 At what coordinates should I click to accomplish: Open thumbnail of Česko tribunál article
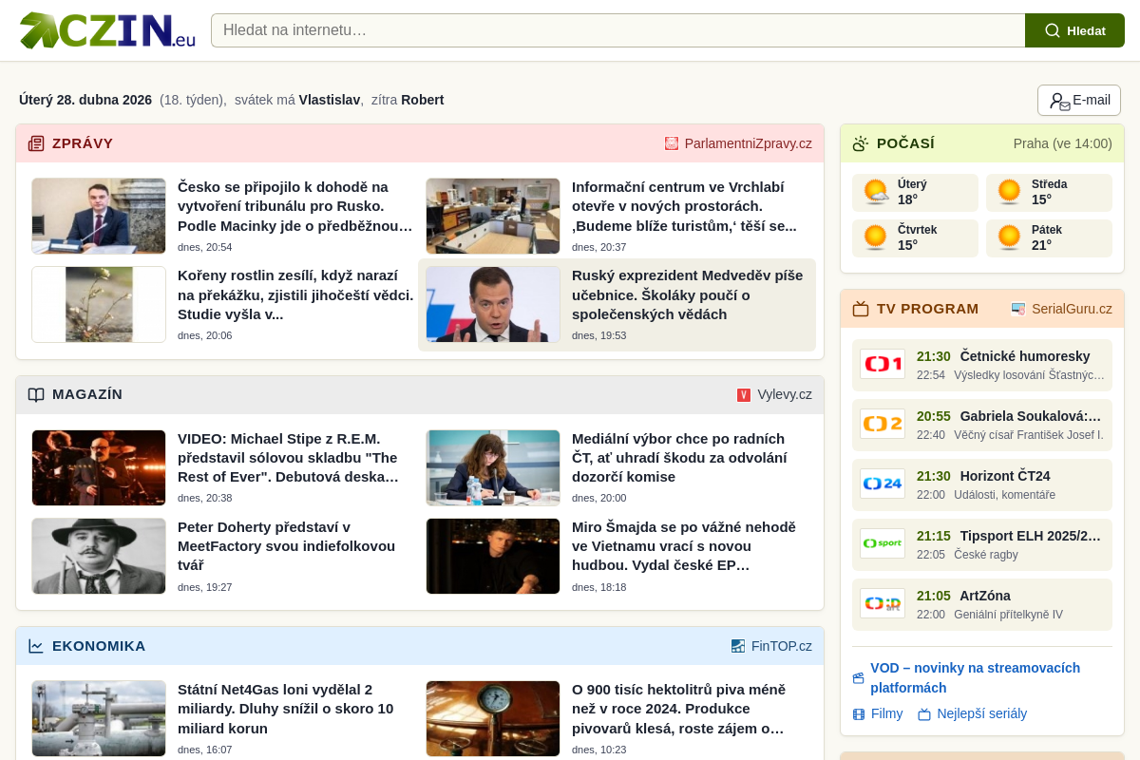[99, 216]
